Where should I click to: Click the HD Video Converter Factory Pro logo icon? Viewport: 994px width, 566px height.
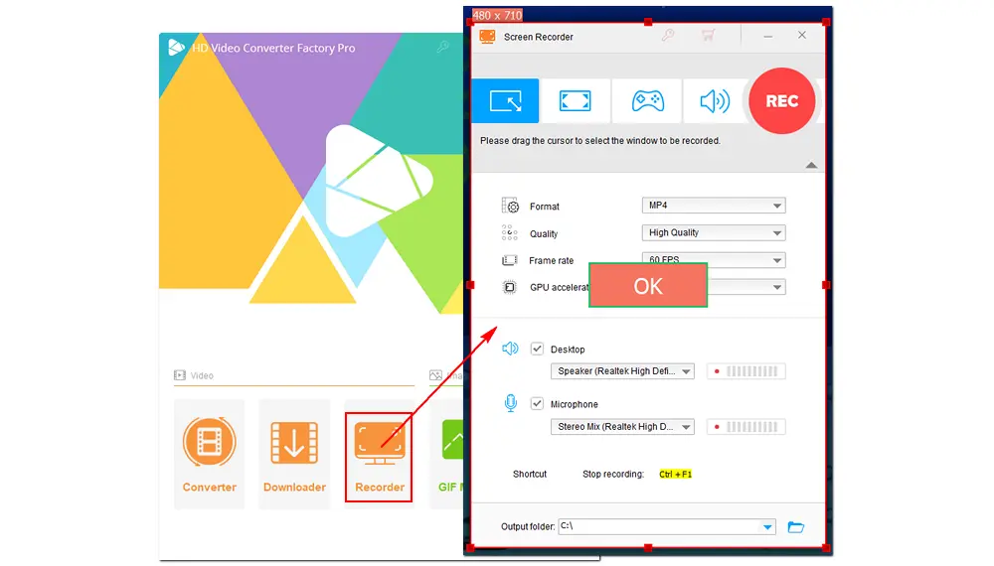(176, 48)
